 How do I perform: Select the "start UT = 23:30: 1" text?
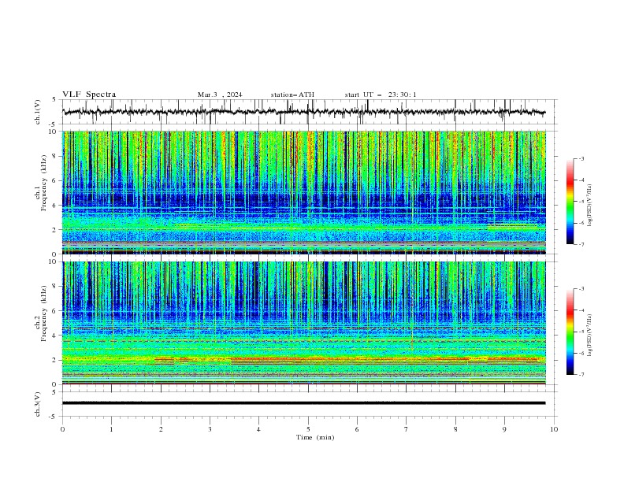(x=381, y=95)
